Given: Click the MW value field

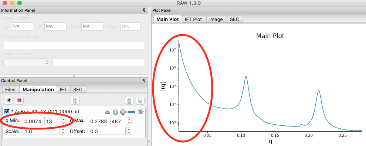Looking at the screenshot, I should click(x=92, y=26).
